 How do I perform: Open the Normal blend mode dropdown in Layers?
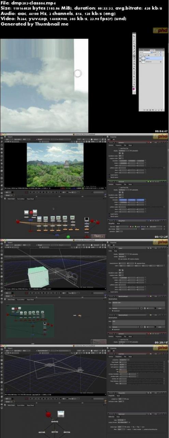pos(146,52)
